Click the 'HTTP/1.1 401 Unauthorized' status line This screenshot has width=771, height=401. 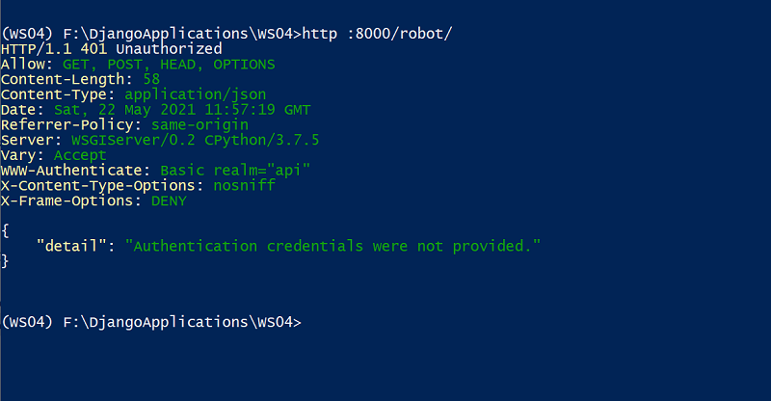pos(111,49)
